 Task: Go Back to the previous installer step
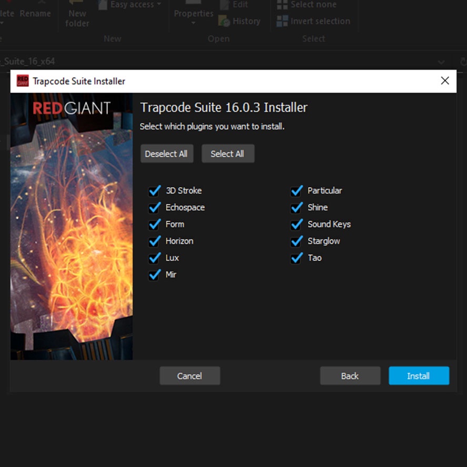350,376
